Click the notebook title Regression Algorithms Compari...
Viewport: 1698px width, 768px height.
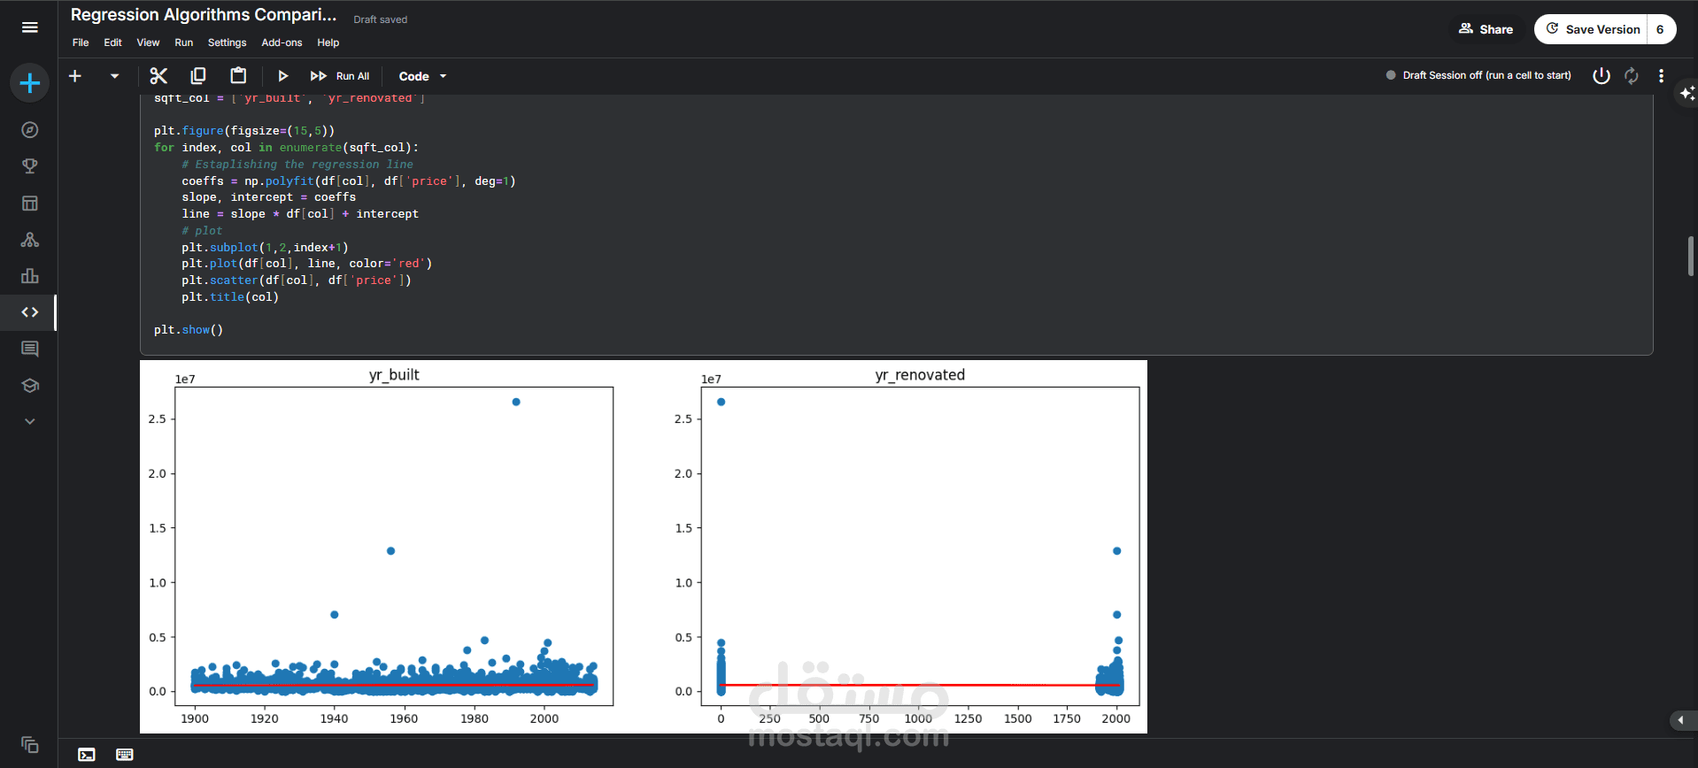tap(204, 15)
